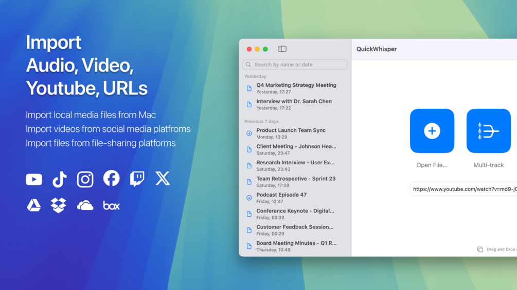Click the Twitch logo icon
This screenshot has height=290, width=517.
(x=137, y=179)
